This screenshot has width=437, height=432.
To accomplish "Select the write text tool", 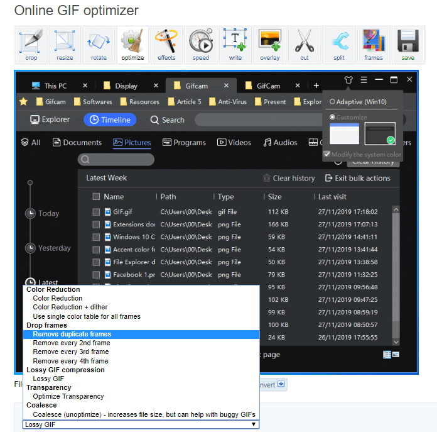I will coord(235,45).
